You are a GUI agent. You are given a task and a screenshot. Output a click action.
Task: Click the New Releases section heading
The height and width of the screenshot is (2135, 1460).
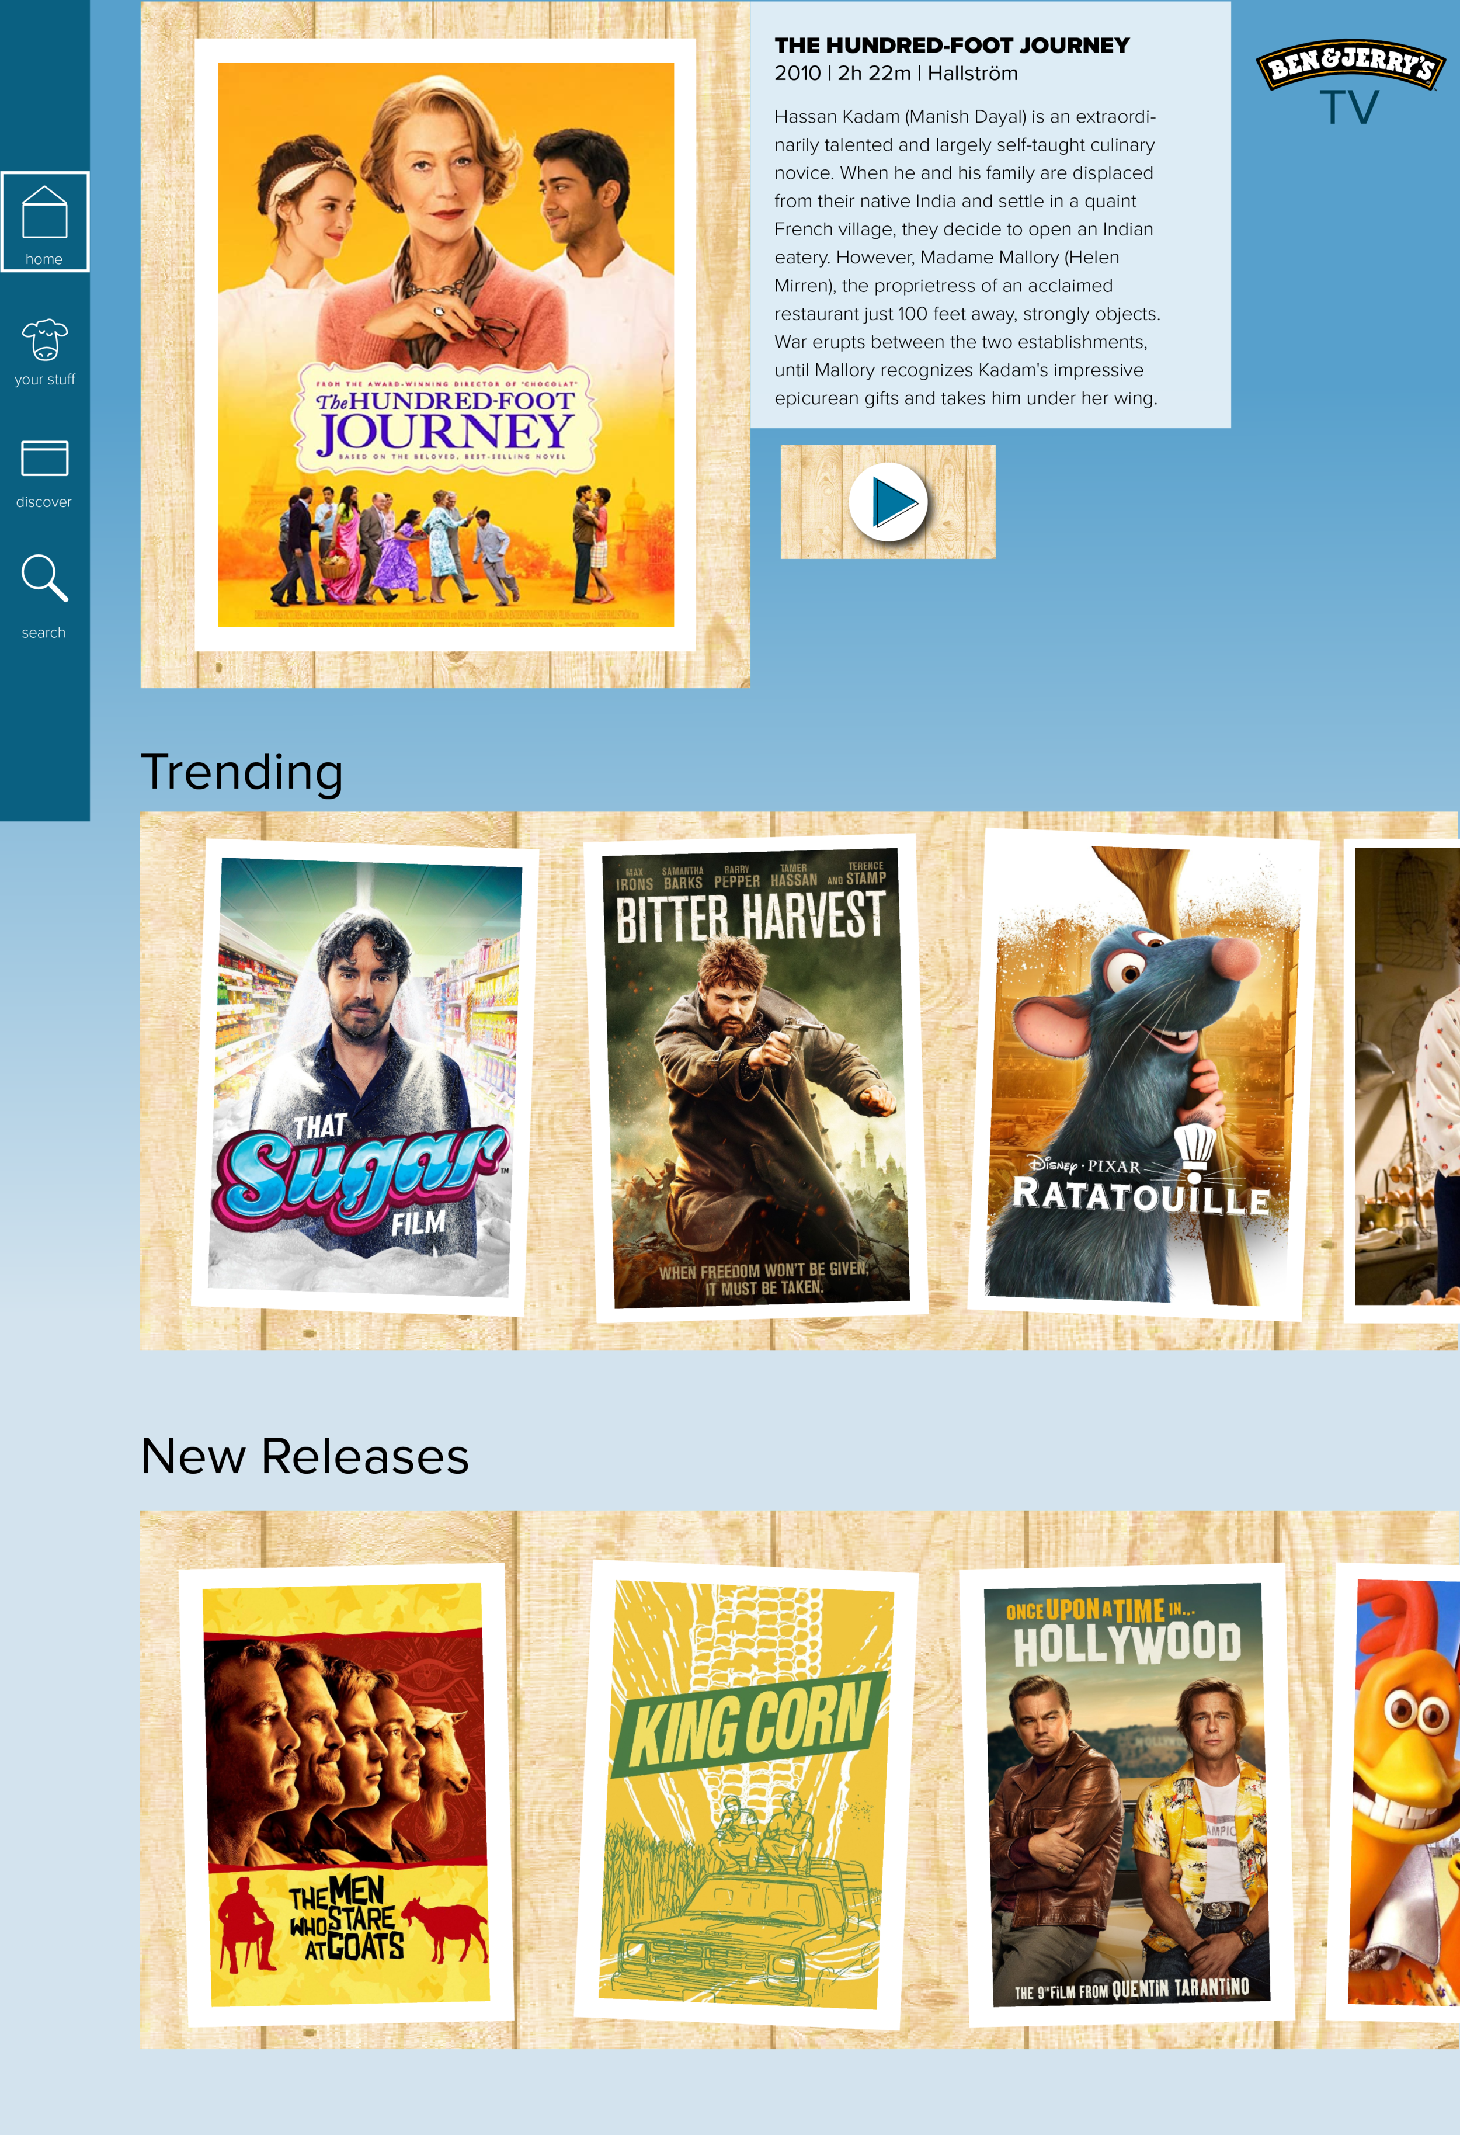tap(304, 1456)
